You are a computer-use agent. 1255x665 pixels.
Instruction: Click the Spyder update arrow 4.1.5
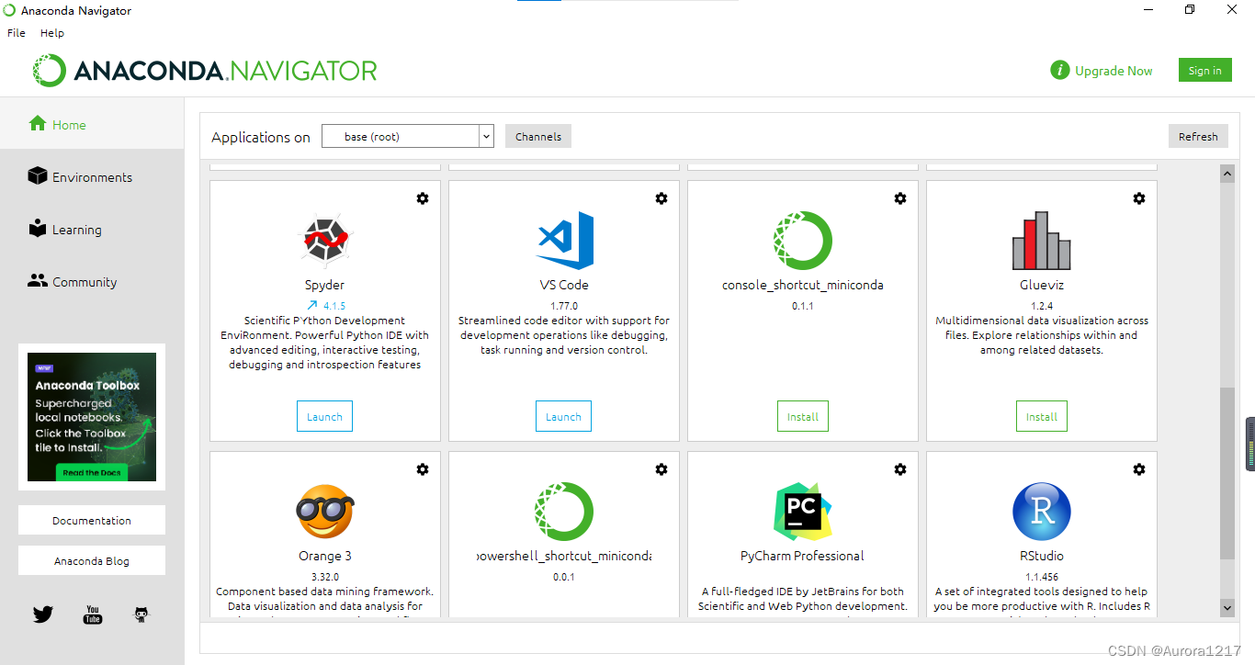click(x=325, y=306)
